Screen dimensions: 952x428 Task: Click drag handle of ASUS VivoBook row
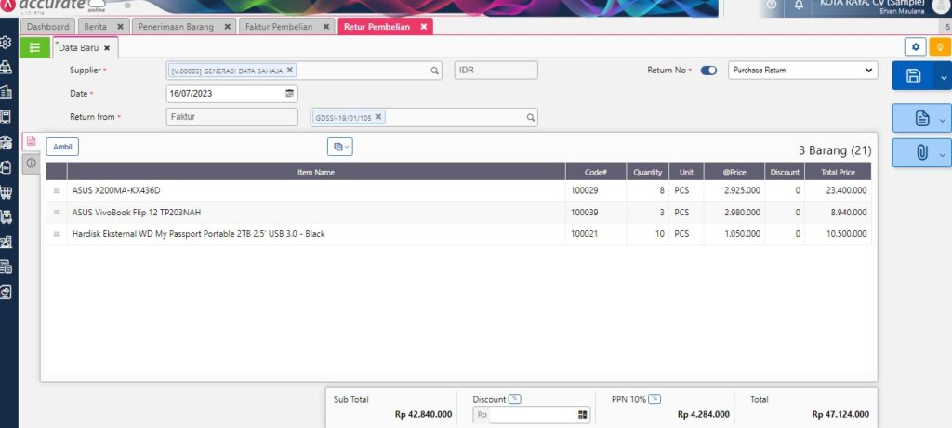pyautogui.click(x=57, y=213)
